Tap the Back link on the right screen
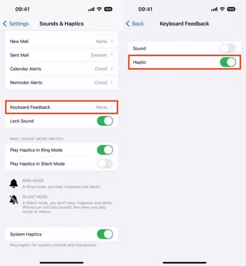 coord(135,24)
